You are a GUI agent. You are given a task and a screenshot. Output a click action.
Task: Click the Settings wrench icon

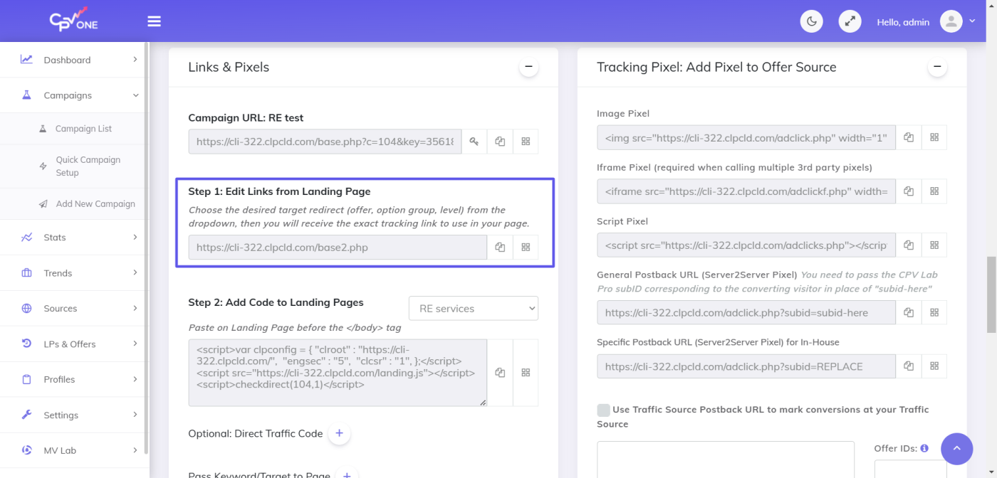pos(26,415)
